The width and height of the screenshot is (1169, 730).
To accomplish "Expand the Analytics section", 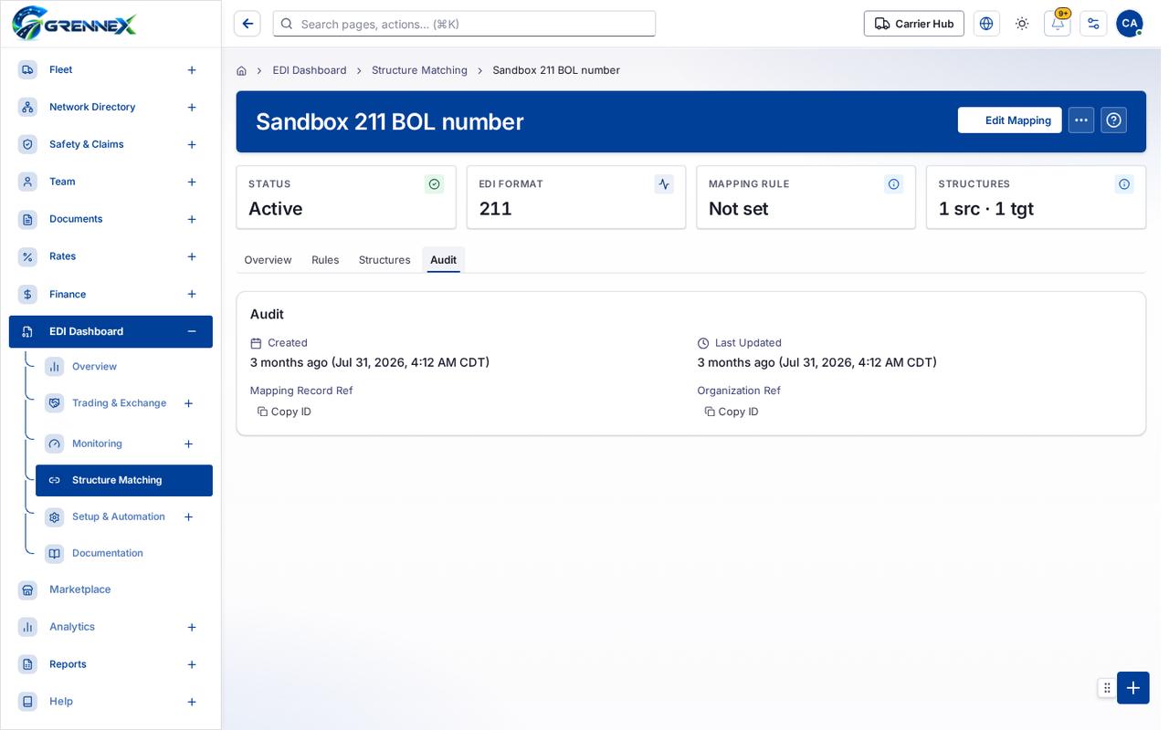I will 192,627.
